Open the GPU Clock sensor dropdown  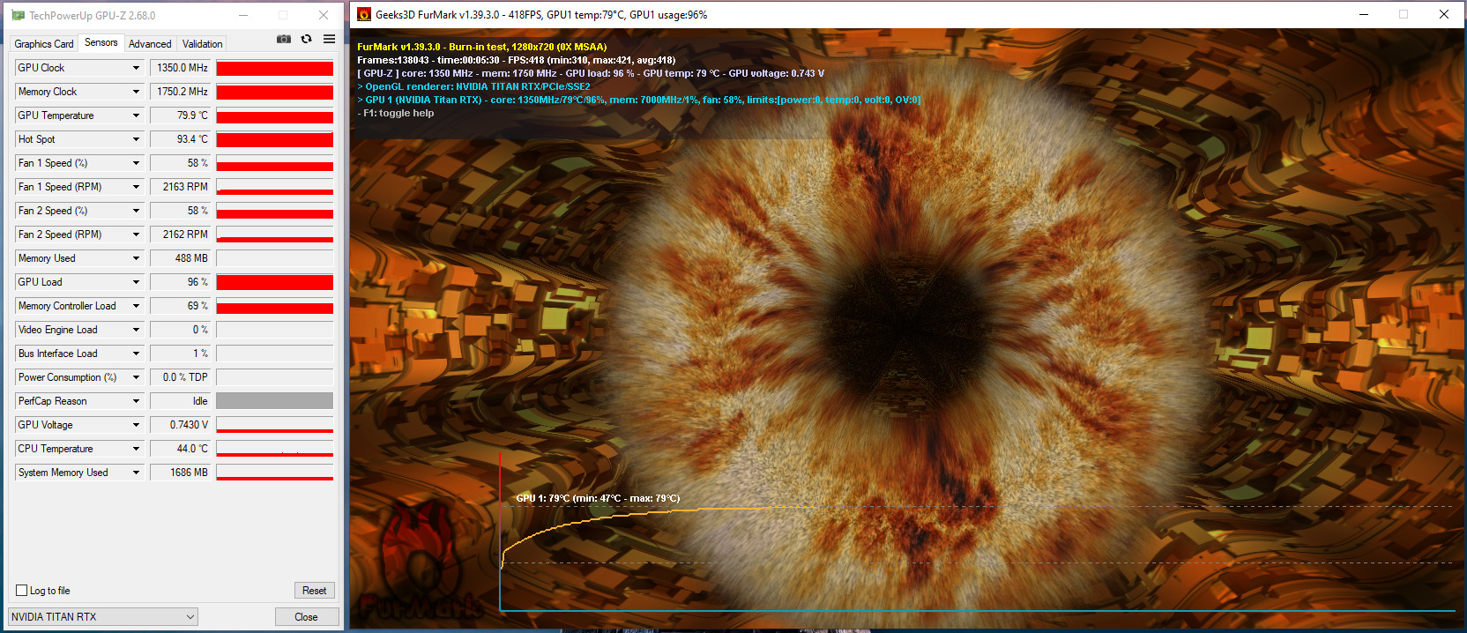click(137, 68)
